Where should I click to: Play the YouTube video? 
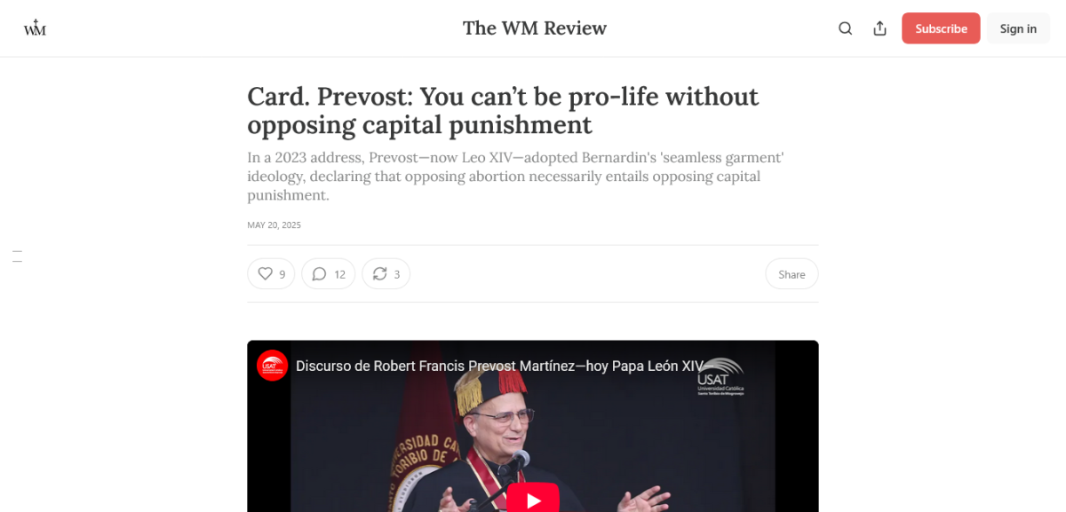(533, 499)
